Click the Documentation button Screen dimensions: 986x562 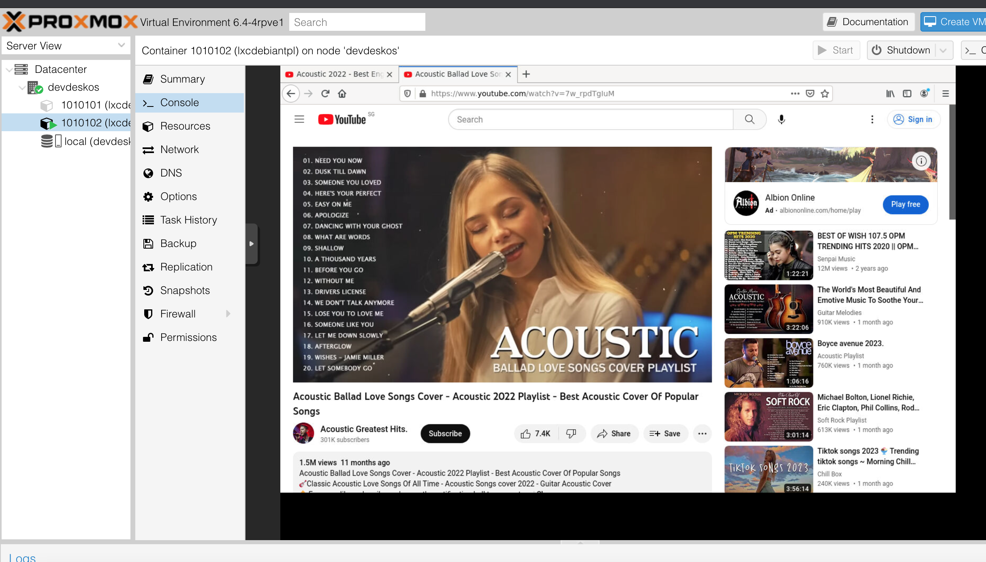tap(868, 22)
